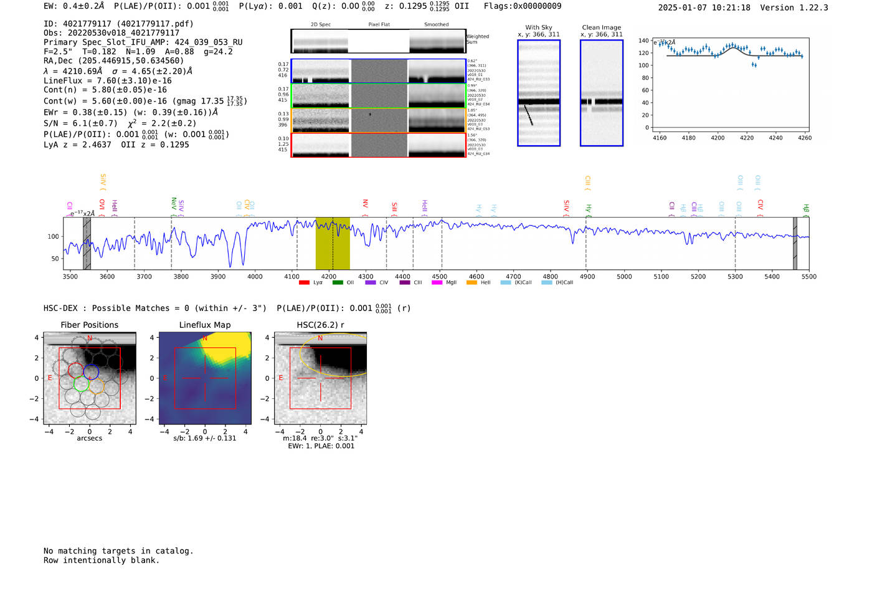This screenshot has height=594, width=872.
Task: Select the s/b: 1.69 +/- 0.131 caption
Action: (x=205, y=438)
